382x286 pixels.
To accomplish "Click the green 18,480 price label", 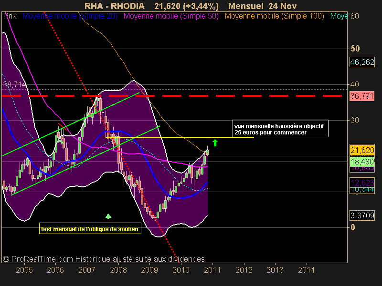I will (362, 162).
